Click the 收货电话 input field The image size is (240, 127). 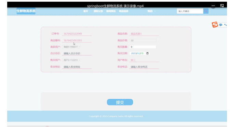144,67
